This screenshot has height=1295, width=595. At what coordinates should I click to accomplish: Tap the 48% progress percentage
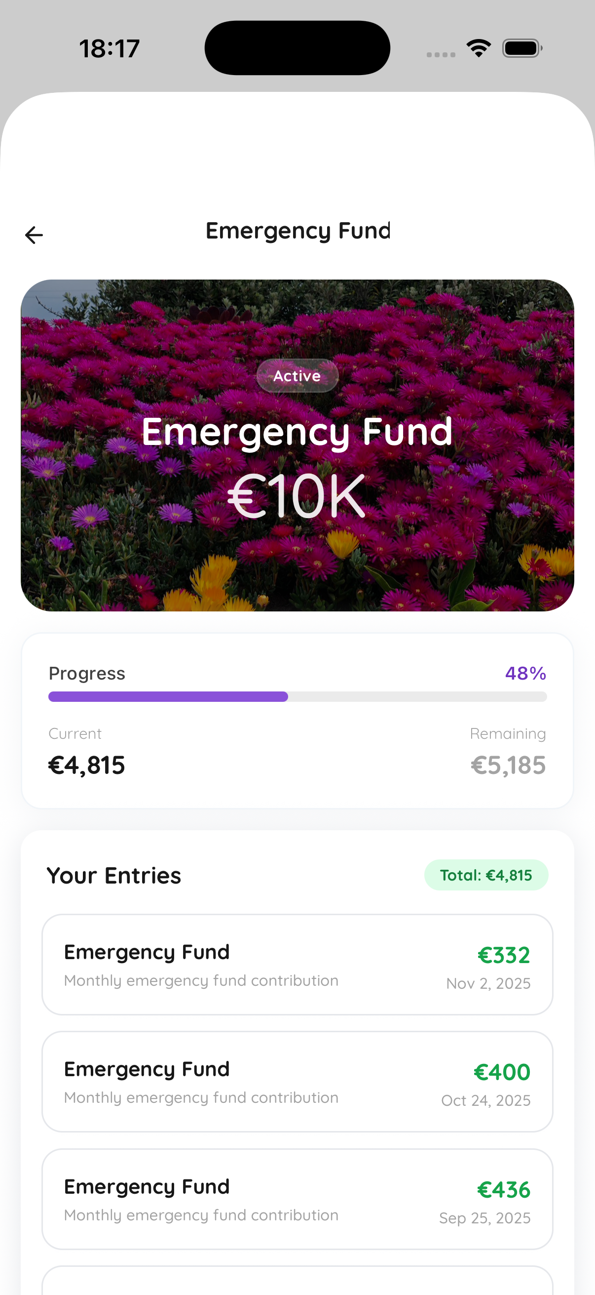click(525, 673)
